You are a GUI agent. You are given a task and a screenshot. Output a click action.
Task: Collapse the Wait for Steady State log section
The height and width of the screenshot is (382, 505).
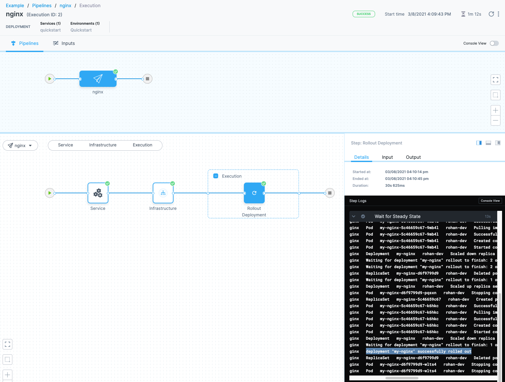(354, 216)
